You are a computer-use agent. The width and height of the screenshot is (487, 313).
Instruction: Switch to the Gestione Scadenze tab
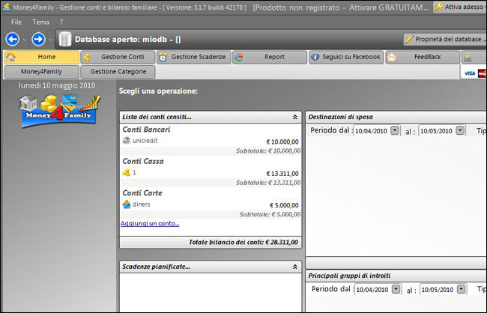pos(193,57)
